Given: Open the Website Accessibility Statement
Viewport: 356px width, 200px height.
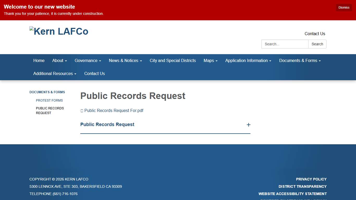Looking at the screenshot, I should [x=292, y=194].
